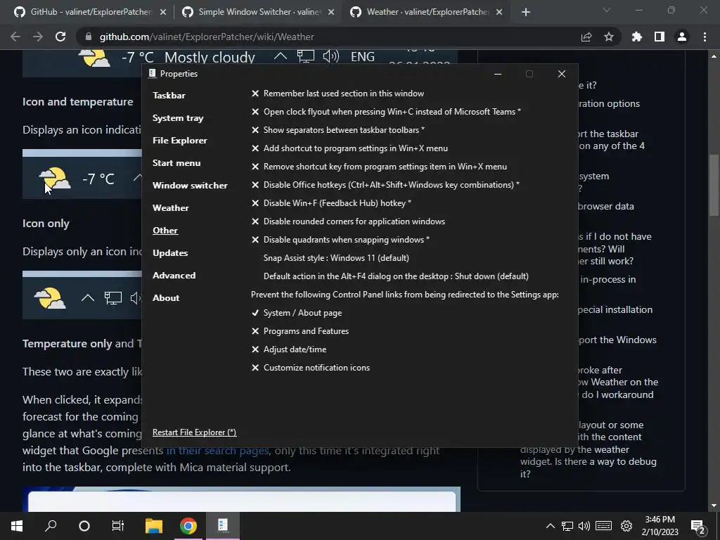The width and height of the screenshot is (720, 540).
Task: Open File Explorer from taskbar
Action: pos(154,526)
